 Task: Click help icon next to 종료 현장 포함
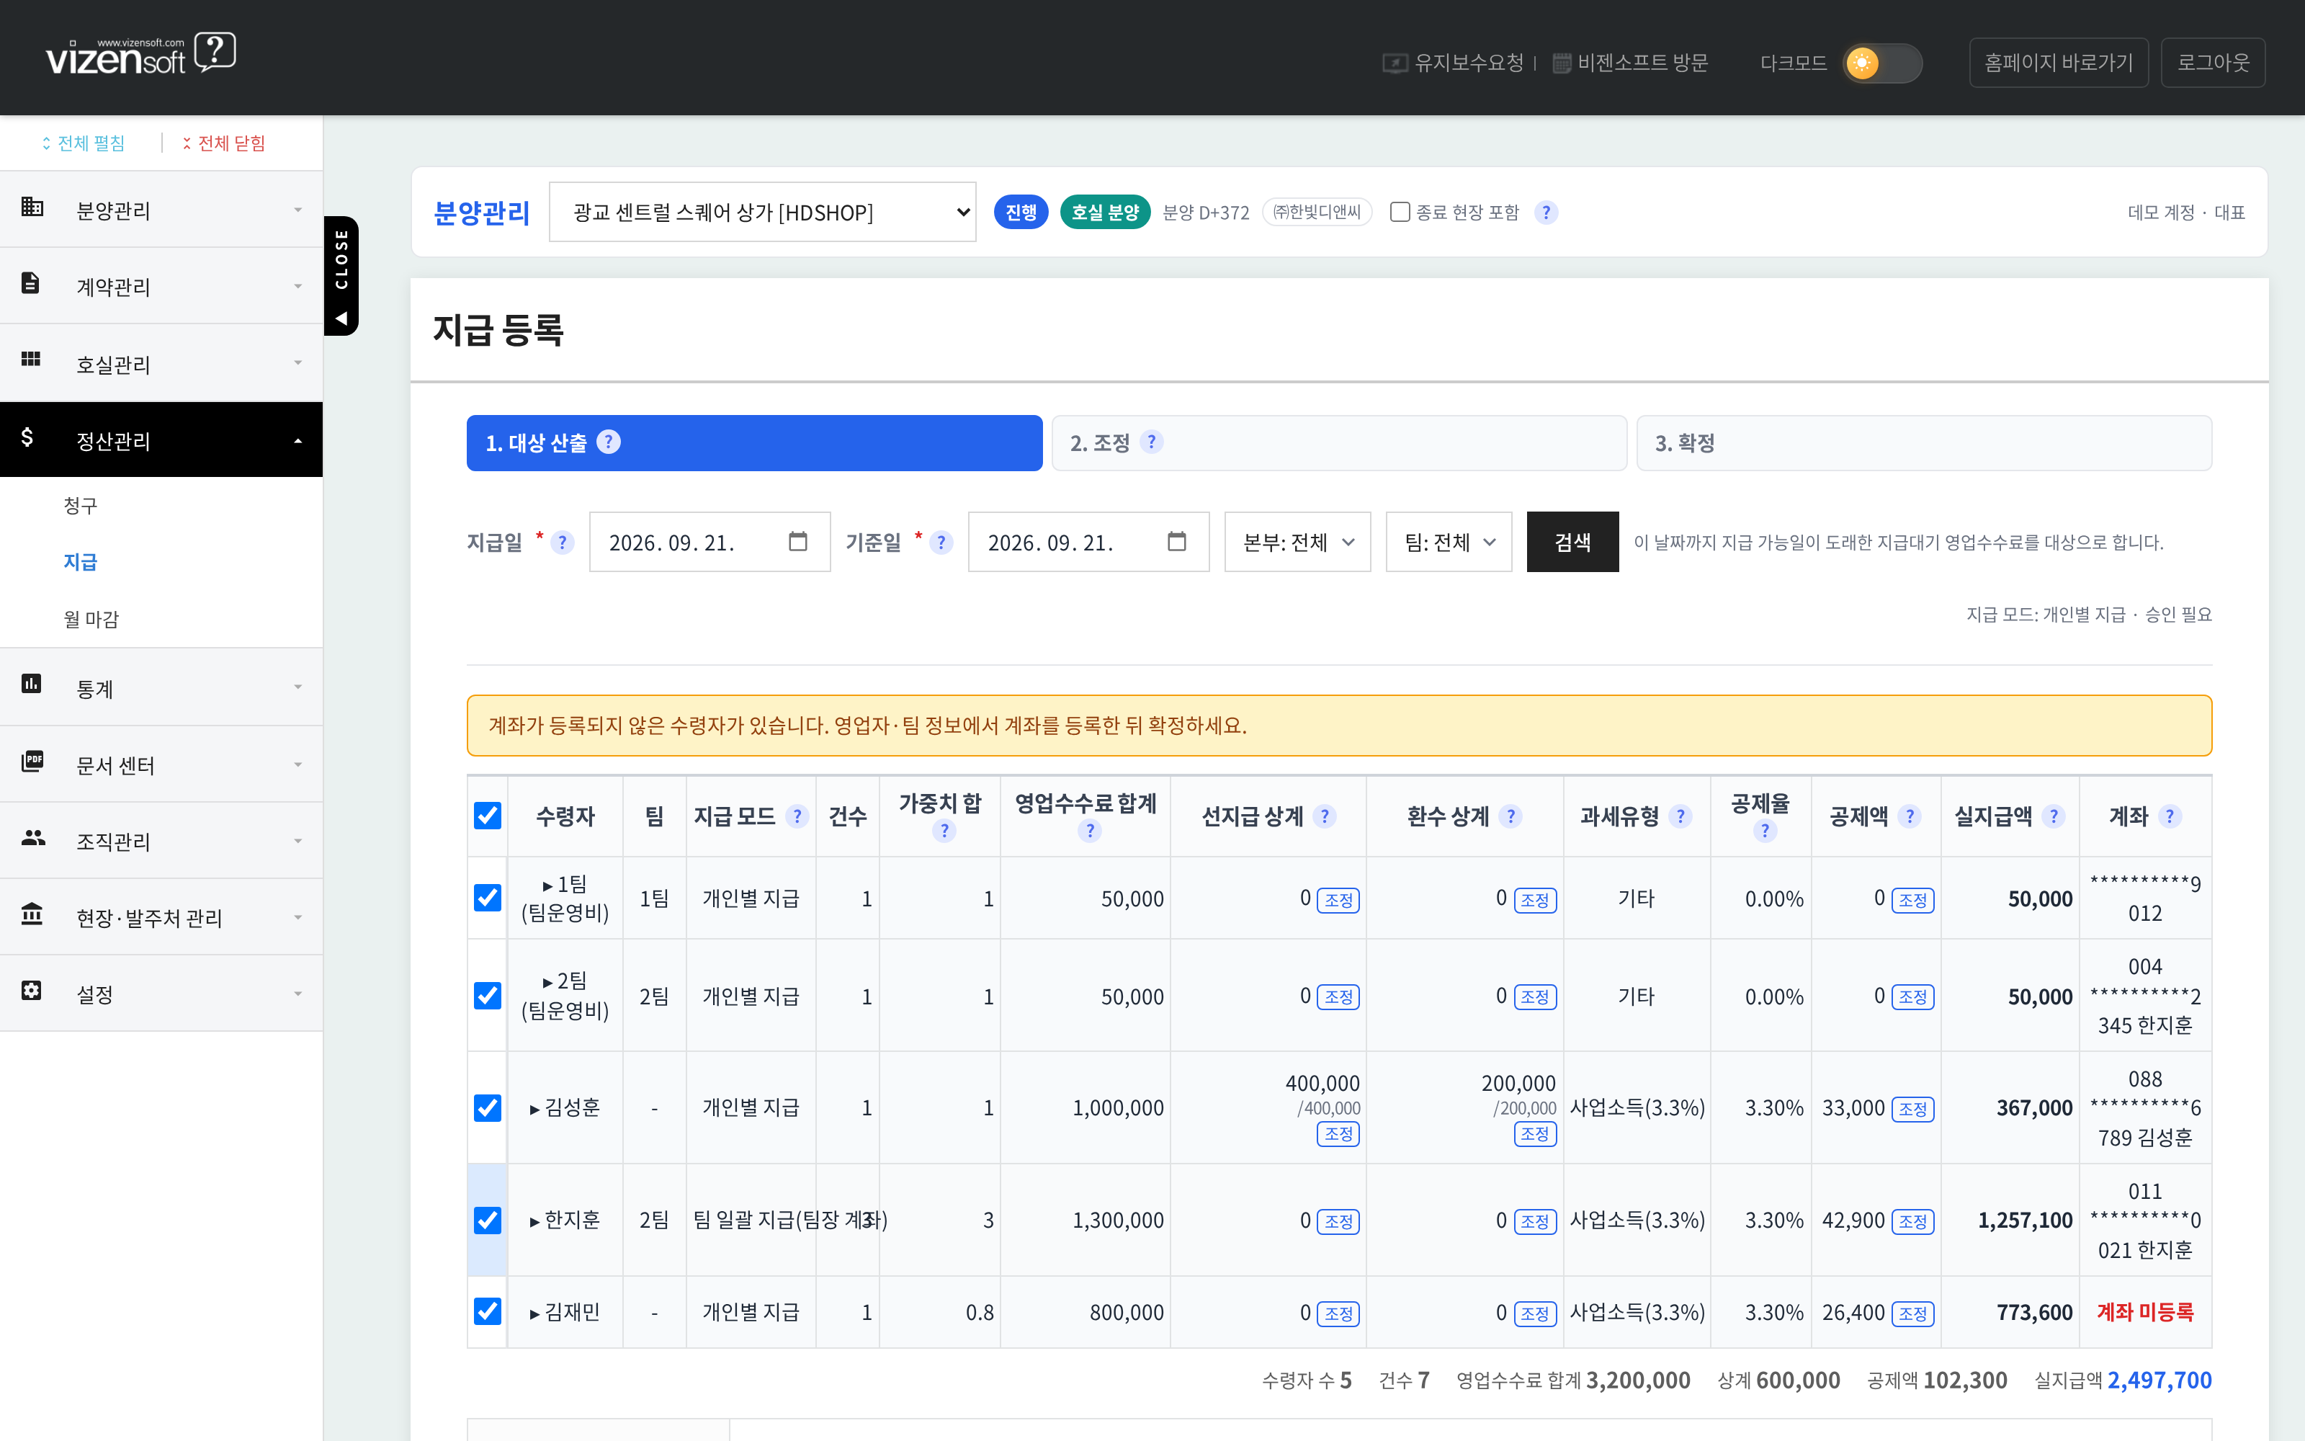point(1546,213)
